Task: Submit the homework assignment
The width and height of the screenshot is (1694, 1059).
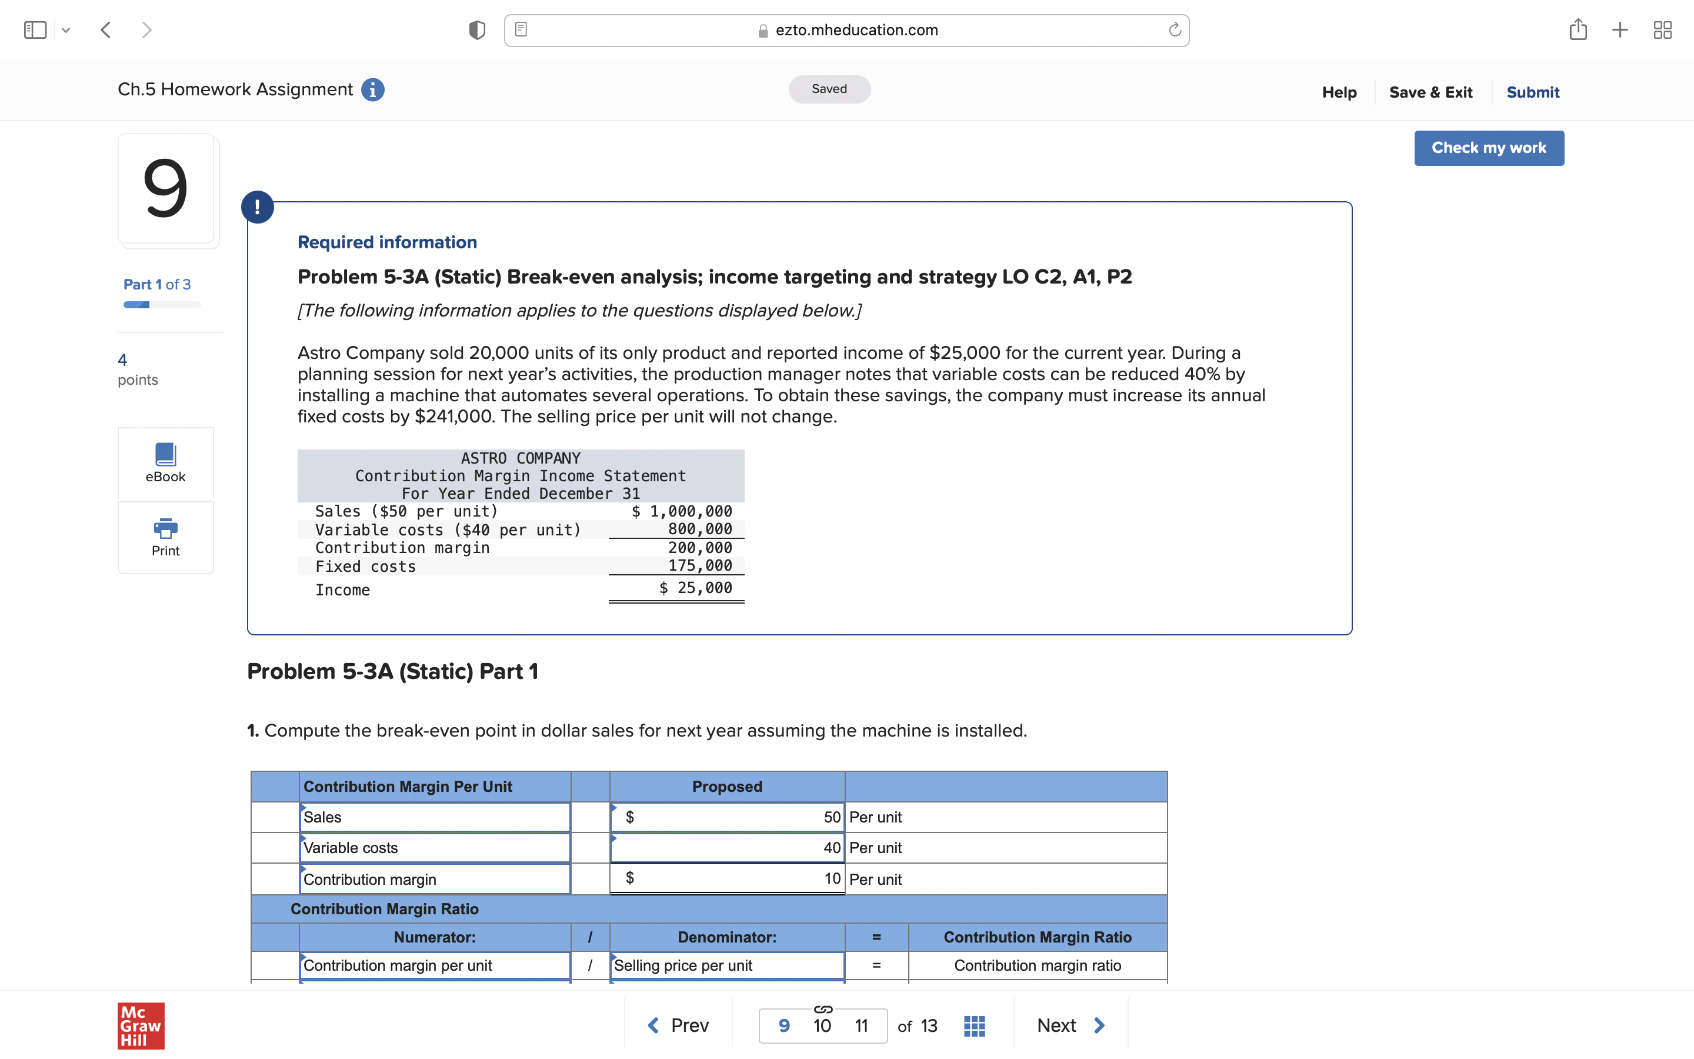Action: tap(1533, 92)
